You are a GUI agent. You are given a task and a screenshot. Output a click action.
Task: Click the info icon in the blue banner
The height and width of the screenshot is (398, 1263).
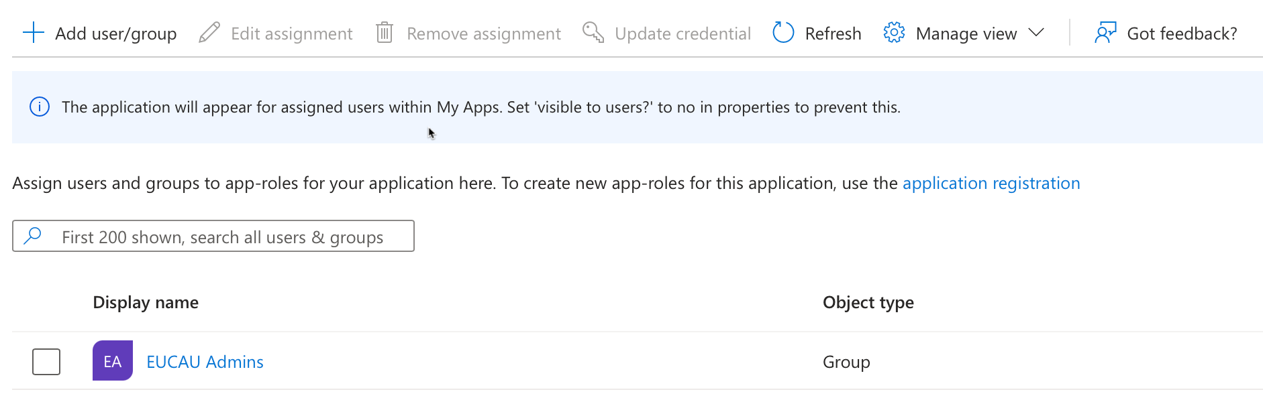coord(40,107)
